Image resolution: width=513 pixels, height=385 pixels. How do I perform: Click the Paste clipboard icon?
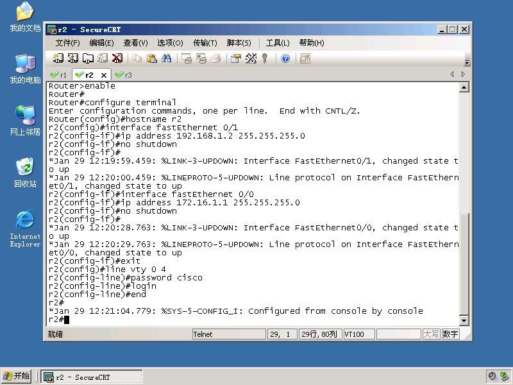point(151,58)
